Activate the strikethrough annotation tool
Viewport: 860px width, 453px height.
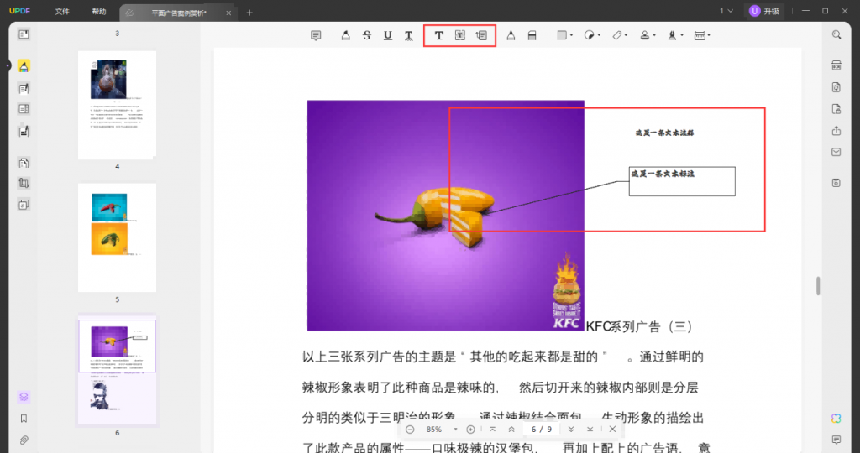(x=367, y=35)
